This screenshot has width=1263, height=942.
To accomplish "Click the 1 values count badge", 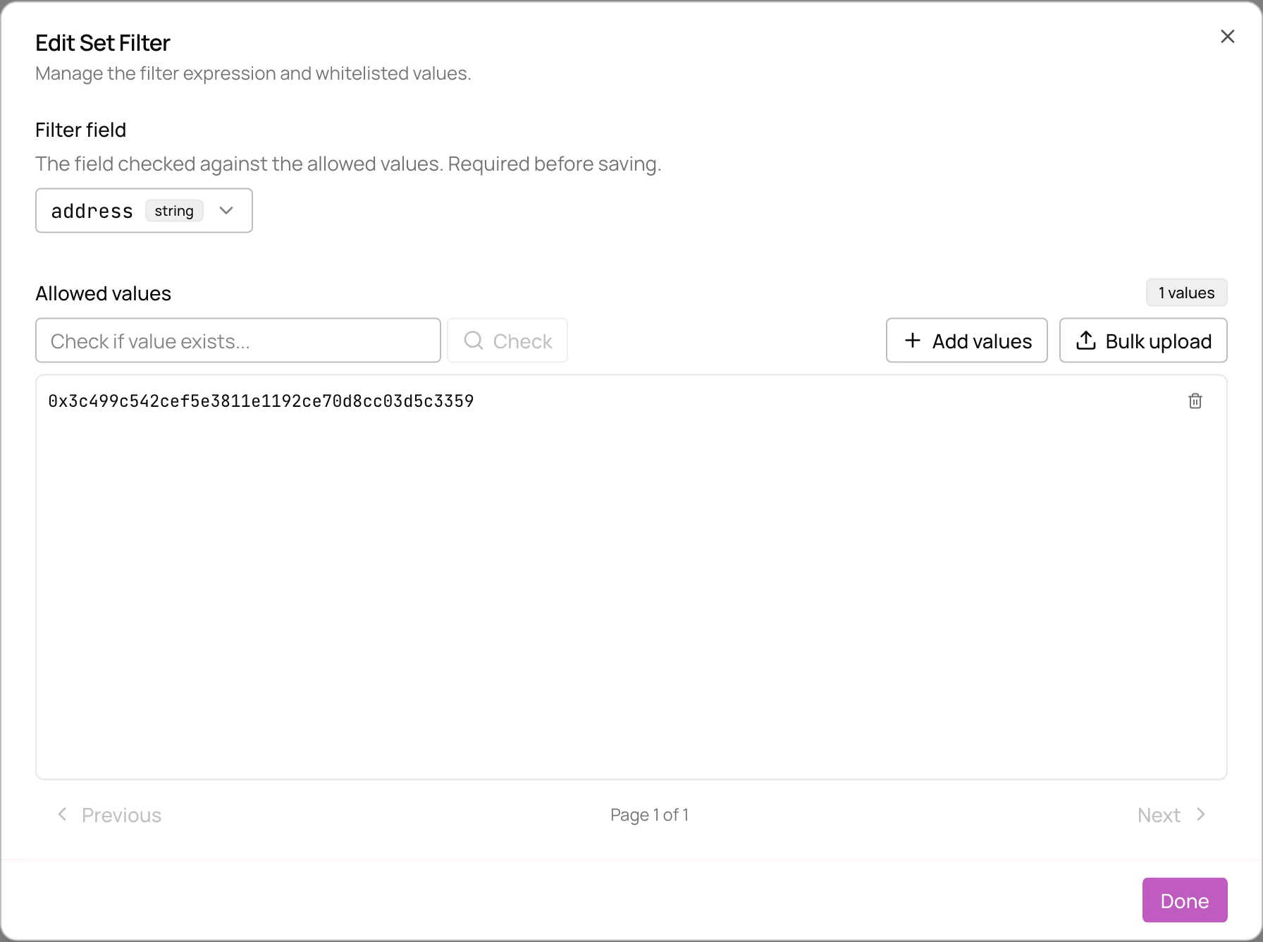I will [1186, 293].
